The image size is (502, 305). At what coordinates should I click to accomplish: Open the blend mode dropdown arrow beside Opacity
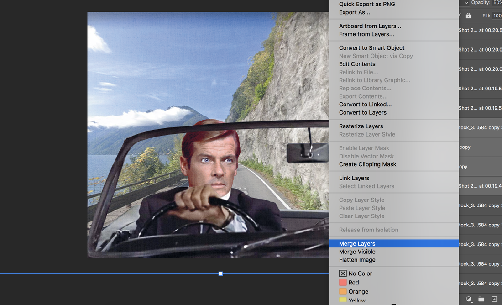tap(466, 3)
